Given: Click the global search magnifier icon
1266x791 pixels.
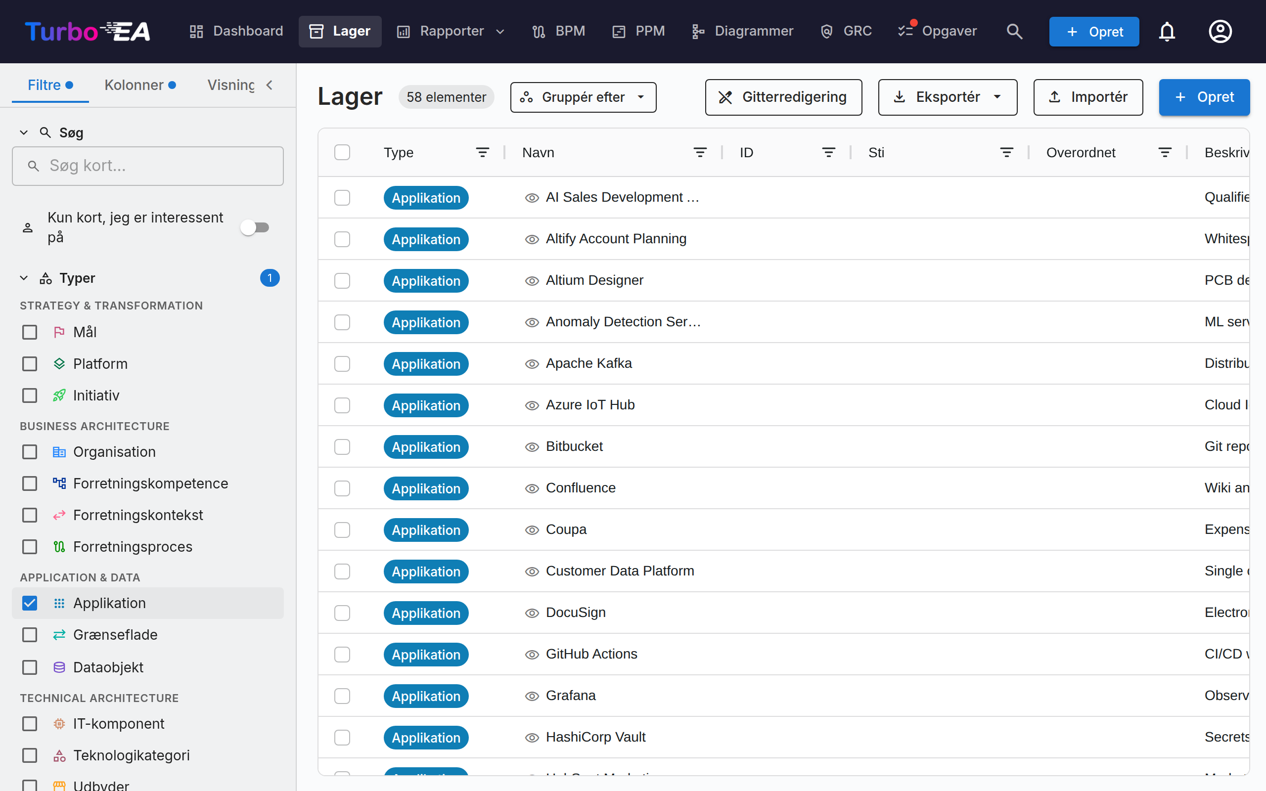Looking at the screenshot, I should pos(1014,31).
